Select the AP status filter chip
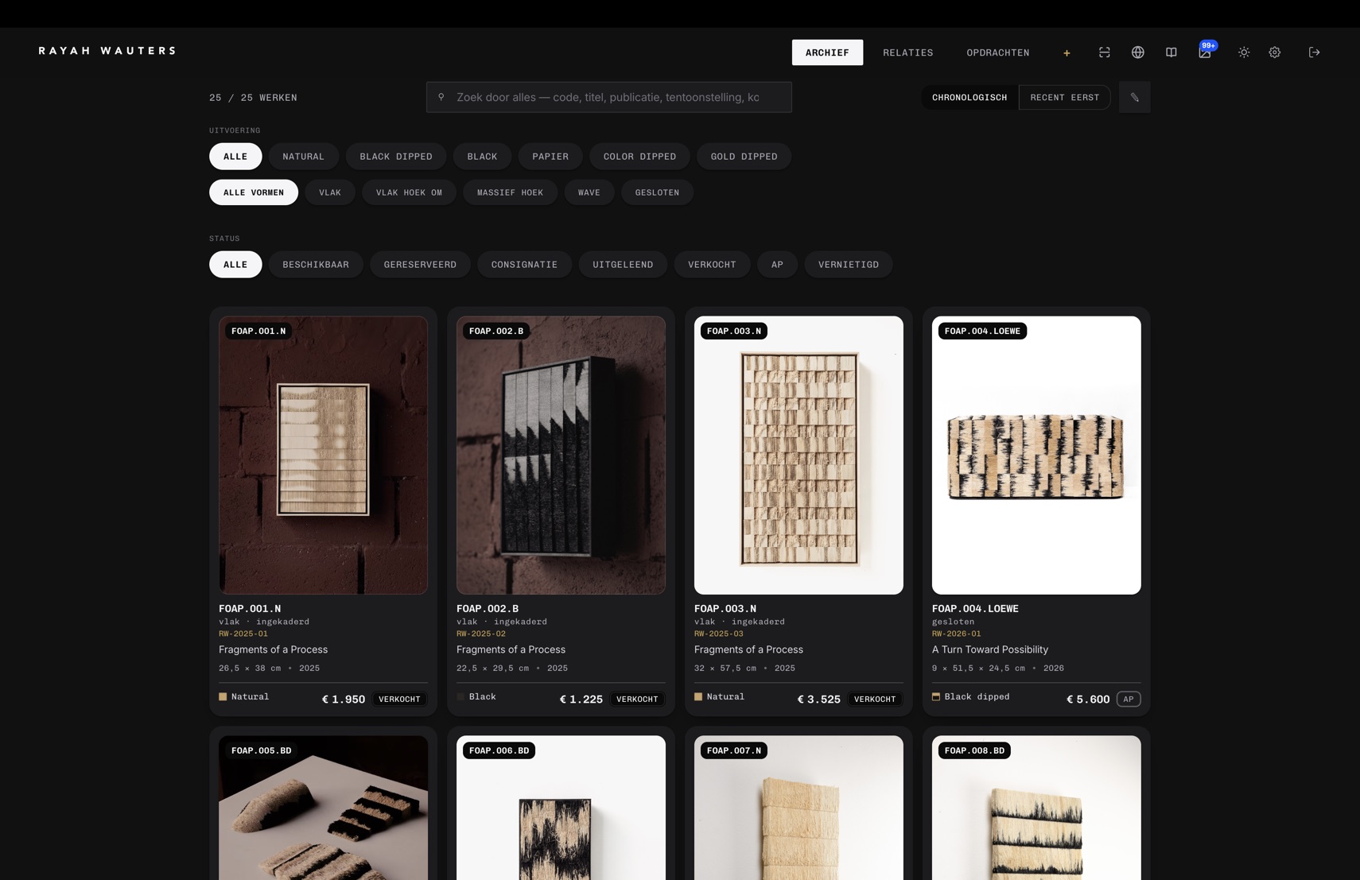The width and height of the screenshot is (1360, 880). tap(777, 265)
